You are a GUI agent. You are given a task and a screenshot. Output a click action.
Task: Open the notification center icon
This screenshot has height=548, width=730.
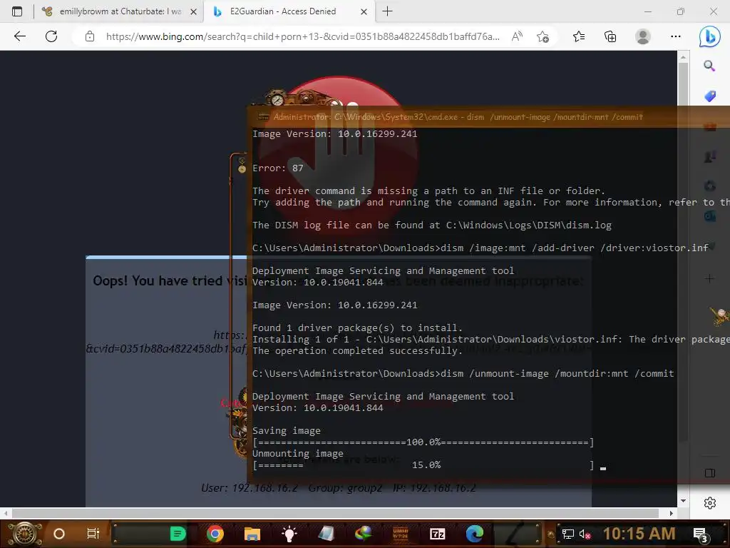click(701, 535)
